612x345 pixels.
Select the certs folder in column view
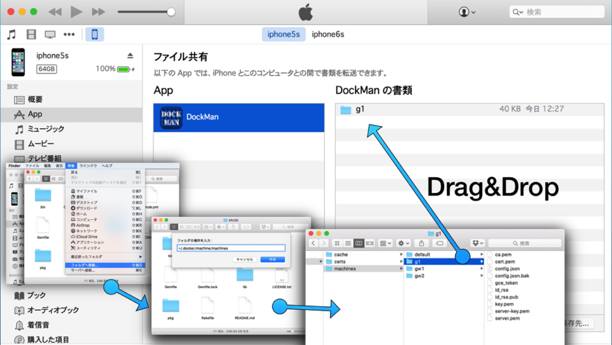[364, 262]
